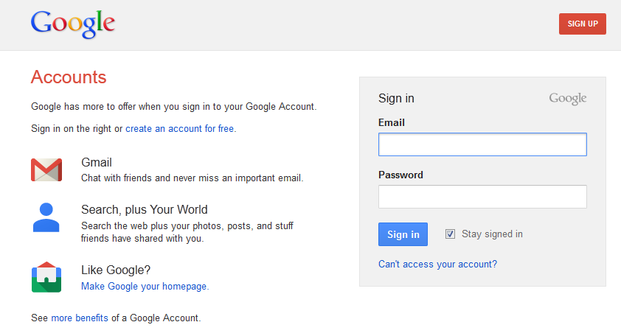Click the blue person silhouette icon
Viewport: 621px width, 336px height.
pos(46,217)
